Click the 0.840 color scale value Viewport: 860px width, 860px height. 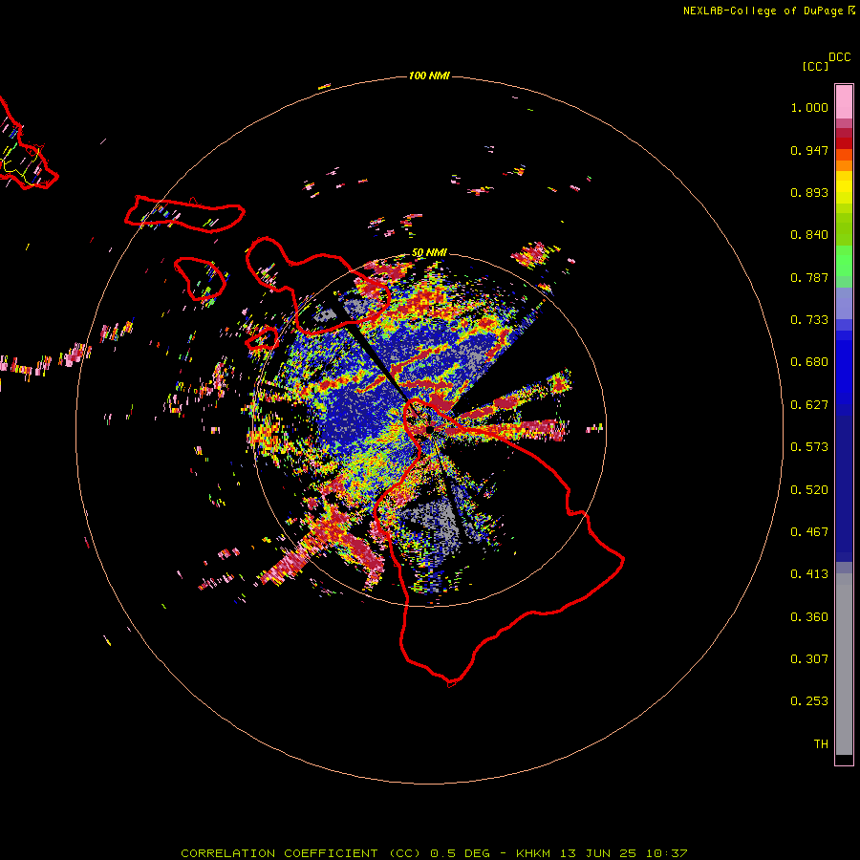pyautogui.click(x=809, y=235)
